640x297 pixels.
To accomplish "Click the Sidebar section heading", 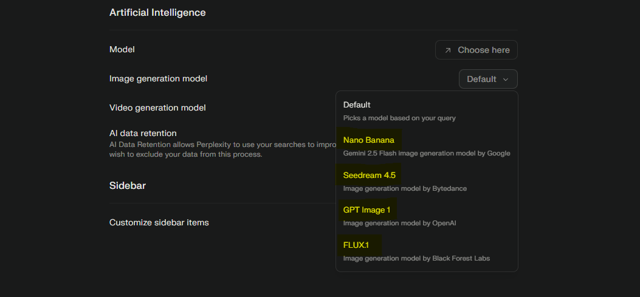I will tap(128, 185).
